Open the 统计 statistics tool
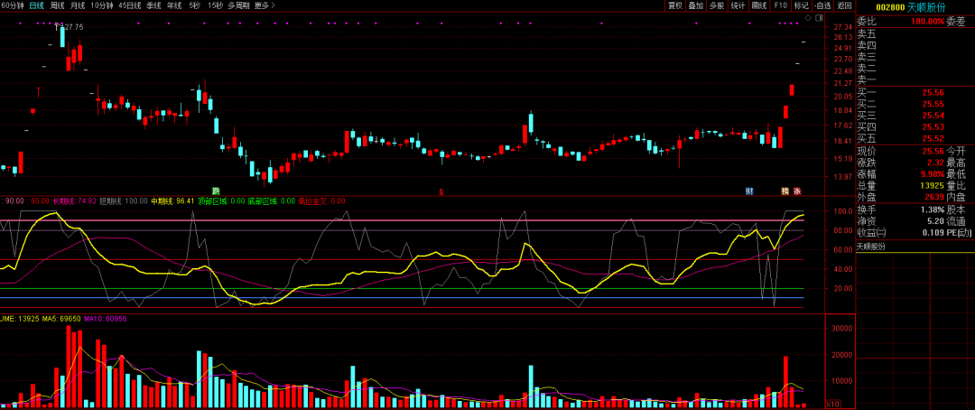Viewport: 975px width, 410px height. (738, 5)
